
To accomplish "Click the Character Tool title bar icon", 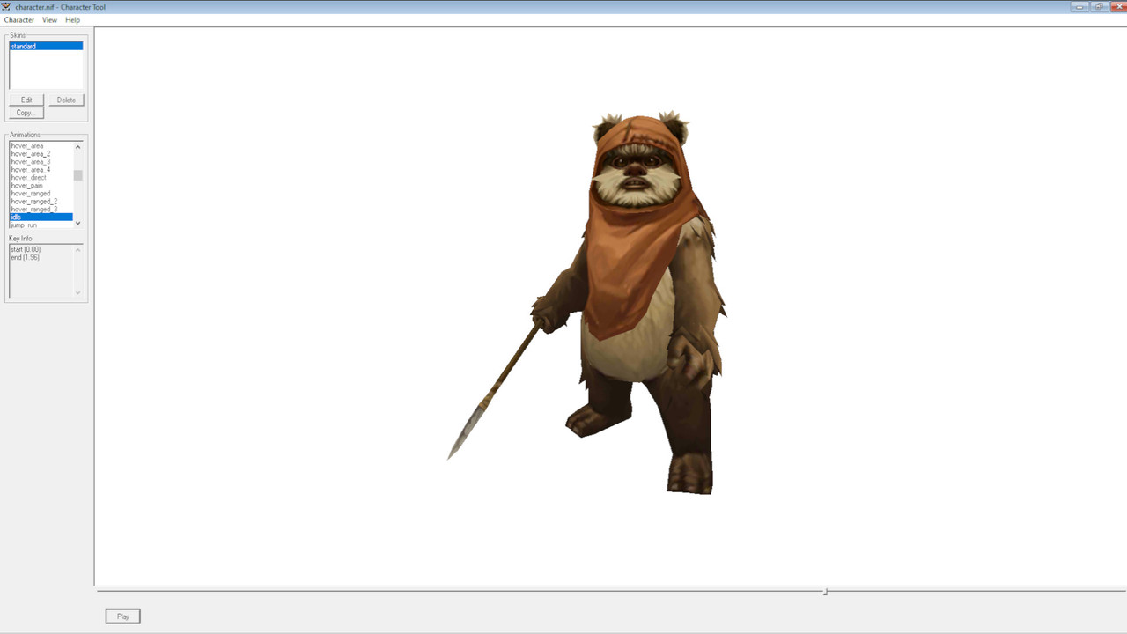I will point(7,7).
